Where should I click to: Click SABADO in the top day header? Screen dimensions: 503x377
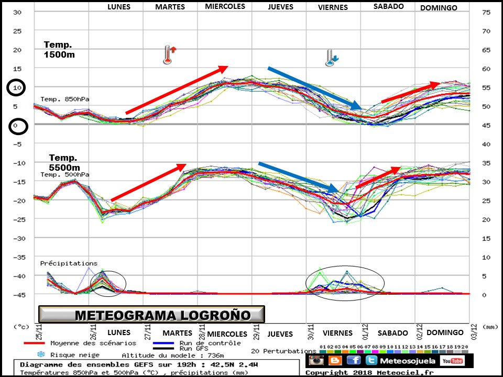point(388,6)
